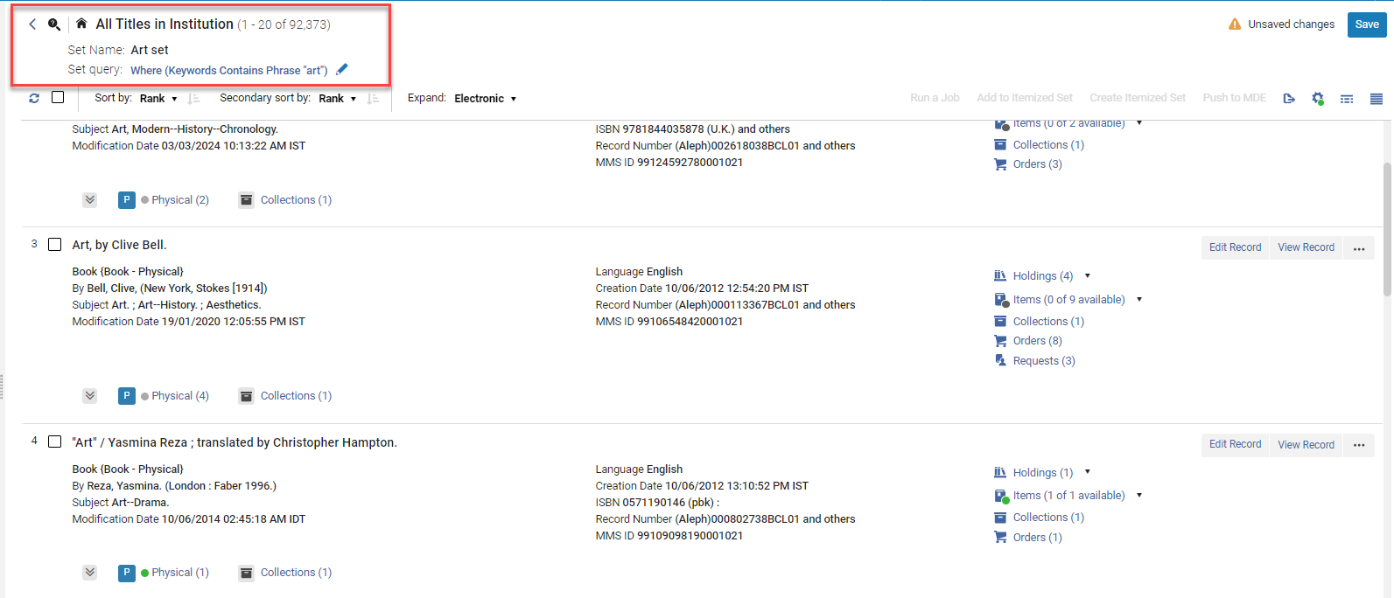Viewport: 1394px width, 598px height.
Task: Open the gear customization icon with green dot
Action: click(x=1318, y=99)
